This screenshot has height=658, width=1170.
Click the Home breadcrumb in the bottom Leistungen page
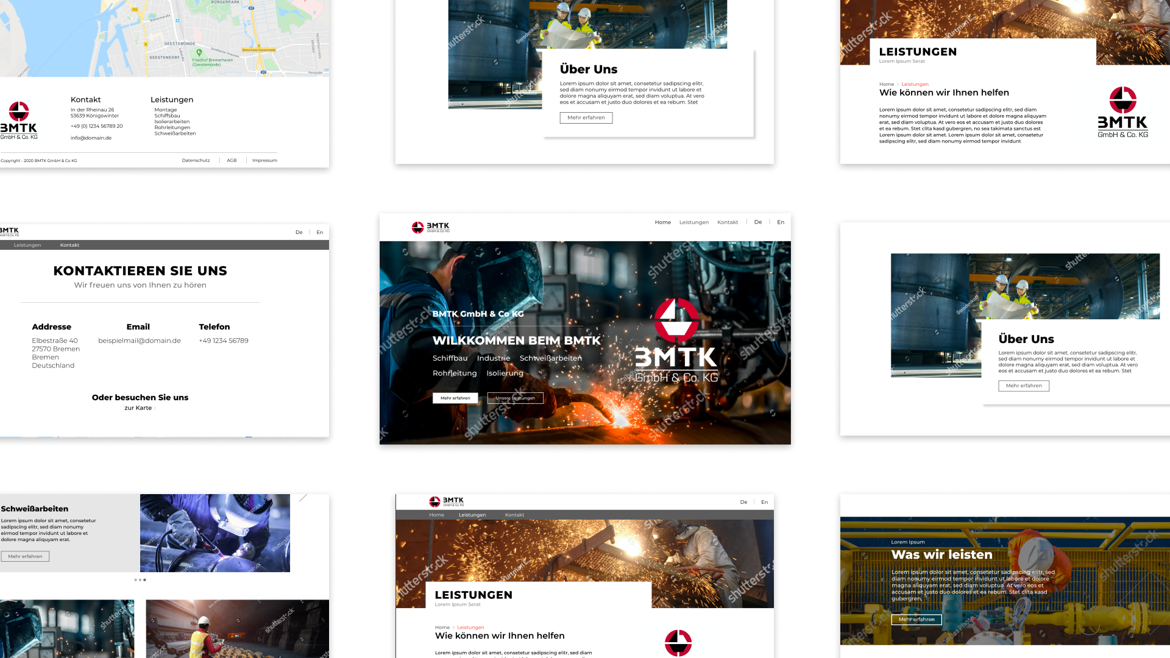point(442,628)
